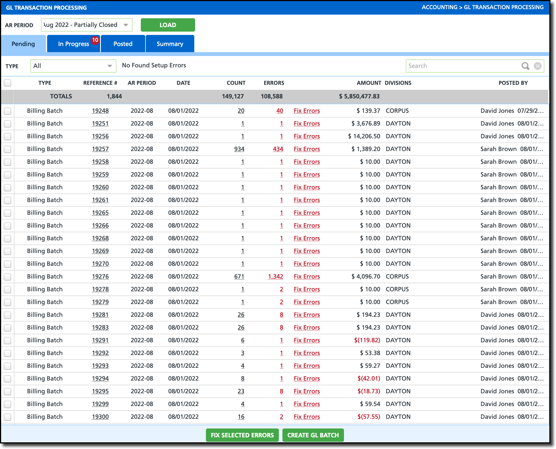
Task: Open the In Progress tab with the 10 badge
Action: coord(73,44)
